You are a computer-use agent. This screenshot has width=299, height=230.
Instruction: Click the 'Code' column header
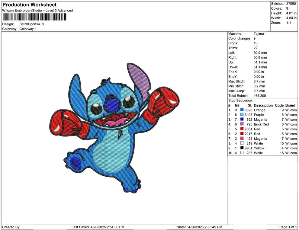(279, 105)
